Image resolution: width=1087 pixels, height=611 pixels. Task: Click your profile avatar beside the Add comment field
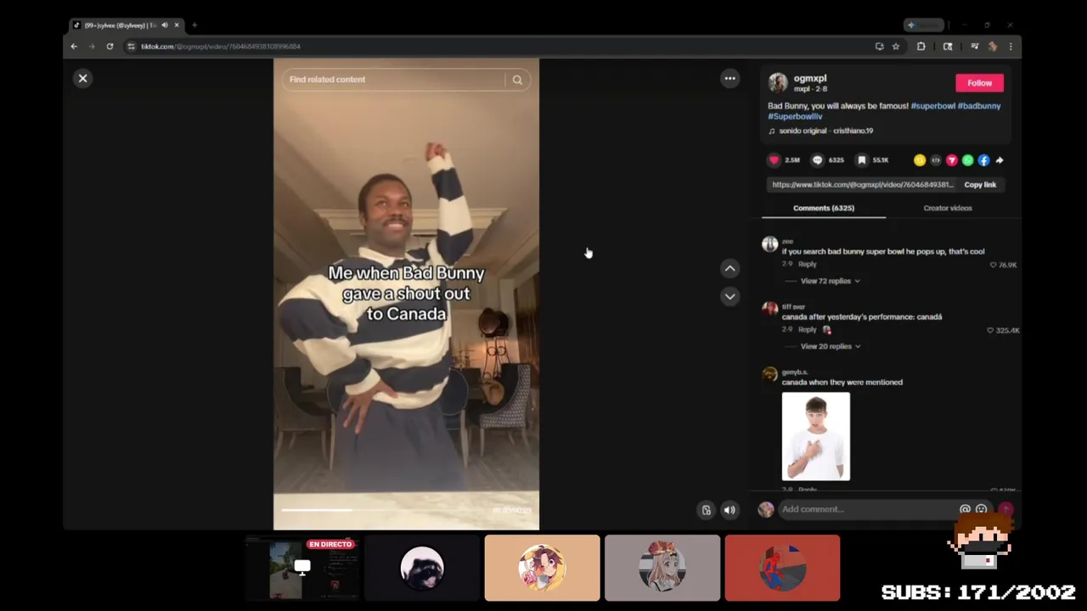766,509
